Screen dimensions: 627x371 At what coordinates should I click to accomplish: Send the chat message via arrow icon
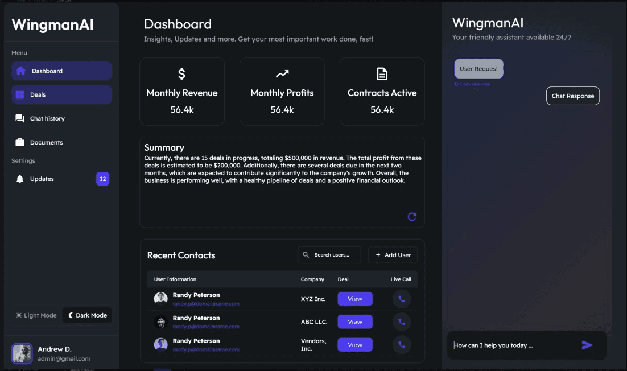click(587, 344)
